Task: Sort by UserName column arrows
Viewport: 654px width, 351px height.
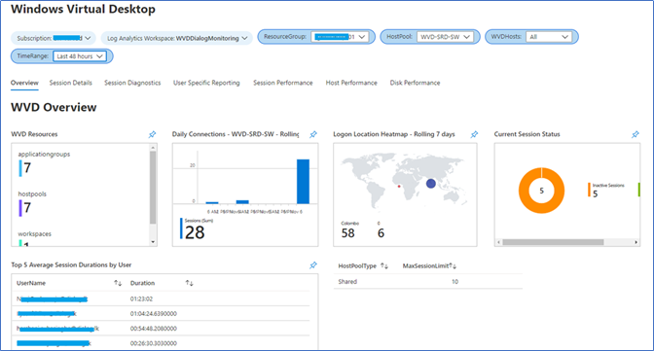Action: pyautogui.click(x=118, y=283)
